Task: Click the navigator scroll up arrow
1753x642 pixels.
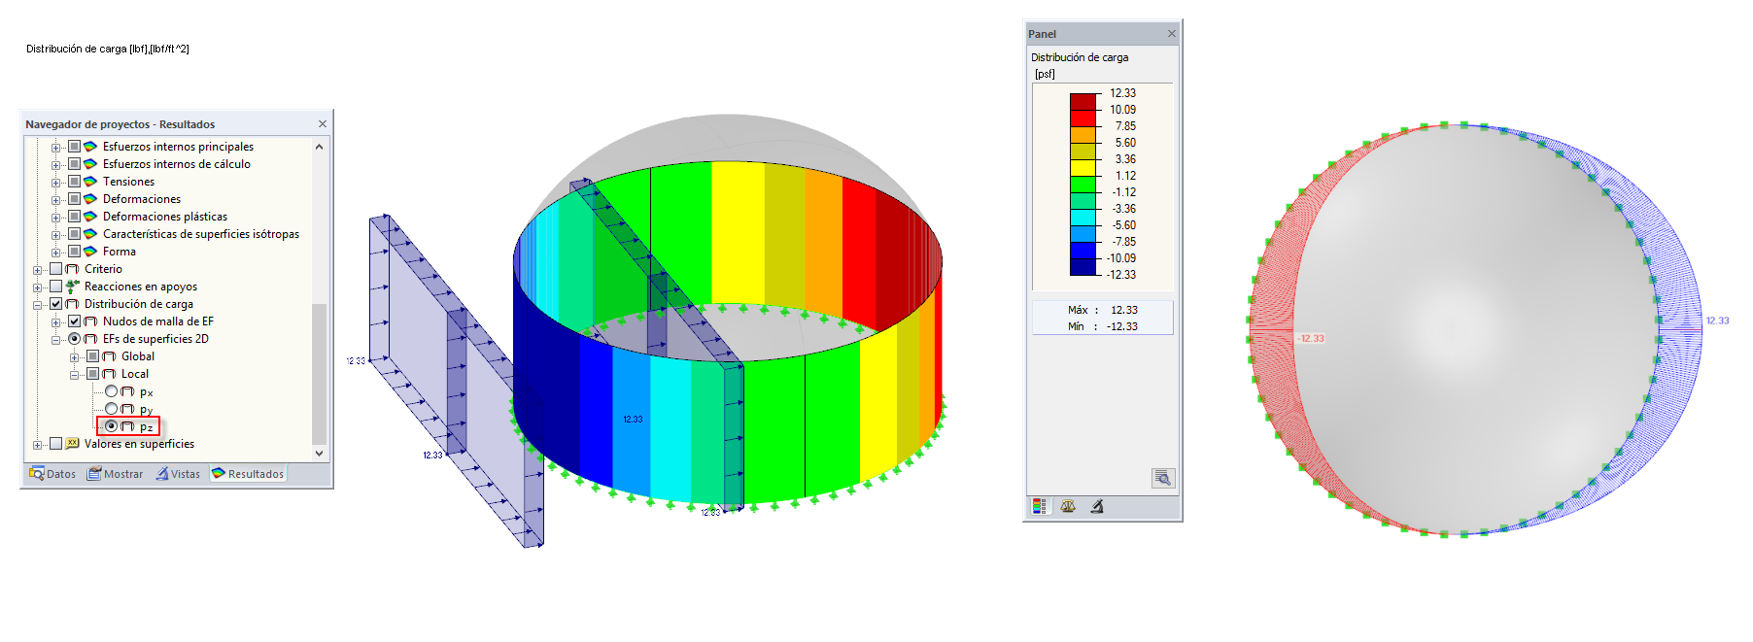Action: tap(319, 147)
